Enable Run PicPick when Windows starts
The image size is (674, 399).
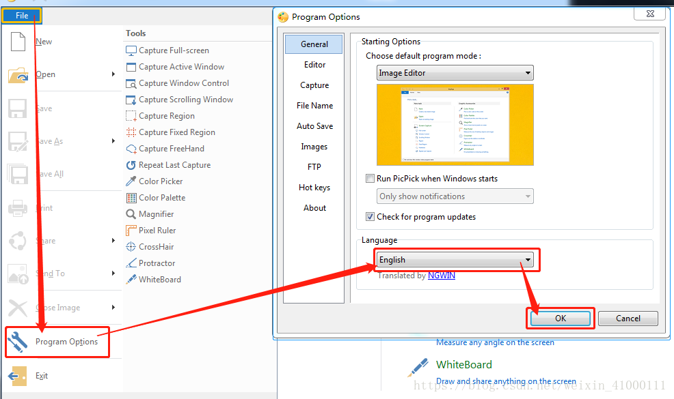coord(370,179)
